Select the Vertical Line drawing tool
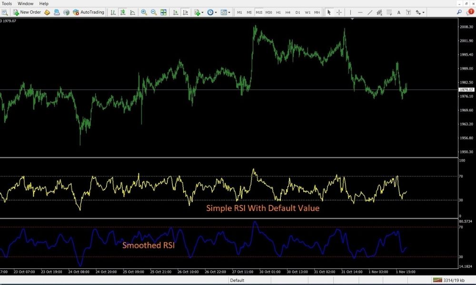The image size is (476, 285). tap(351, 12)
